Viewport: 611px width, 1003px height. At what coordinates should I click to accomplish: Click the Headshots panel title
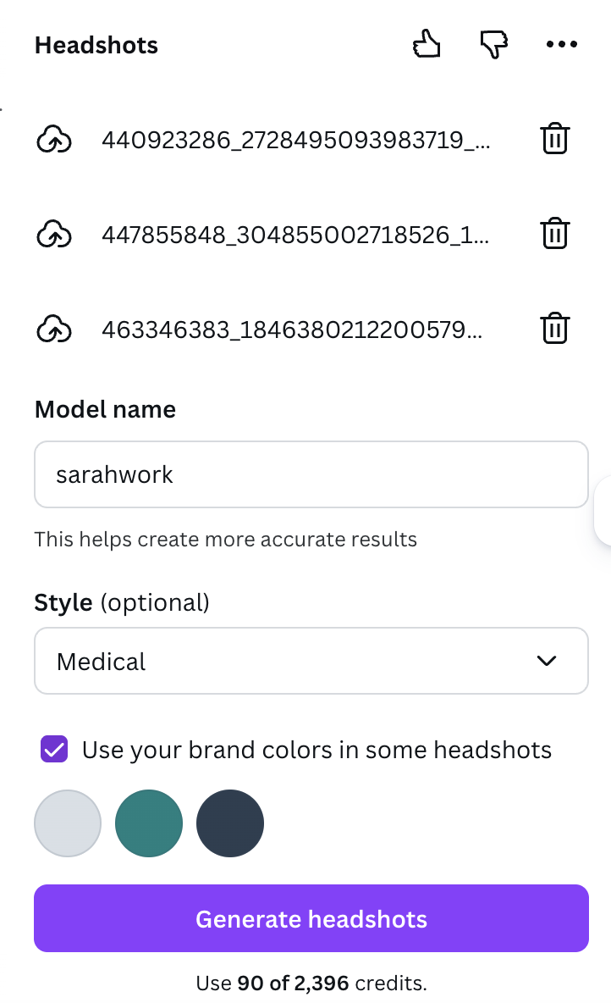click(x=96, y=45)
